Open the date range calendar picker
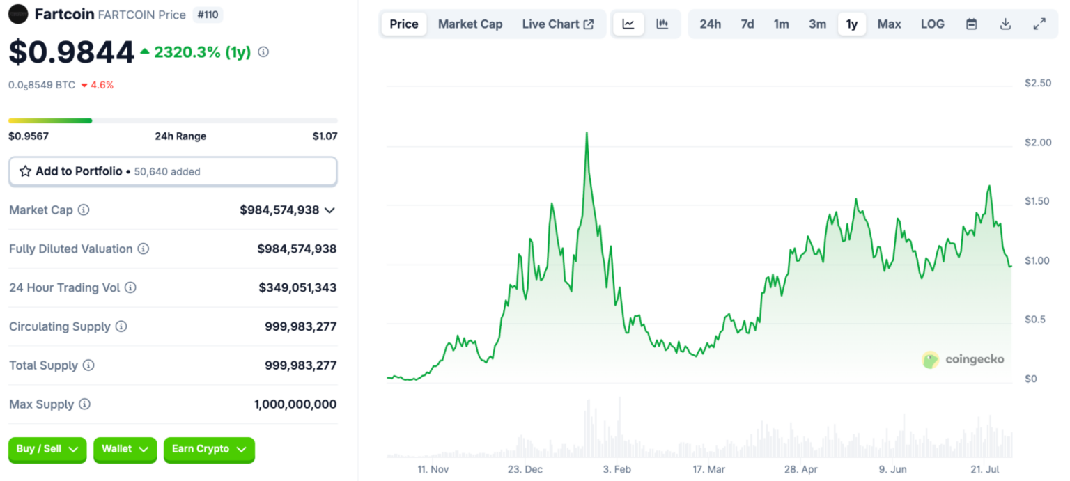Image resolution: width=1070 pixels, height=481 pixels. [x=971, y=23]
